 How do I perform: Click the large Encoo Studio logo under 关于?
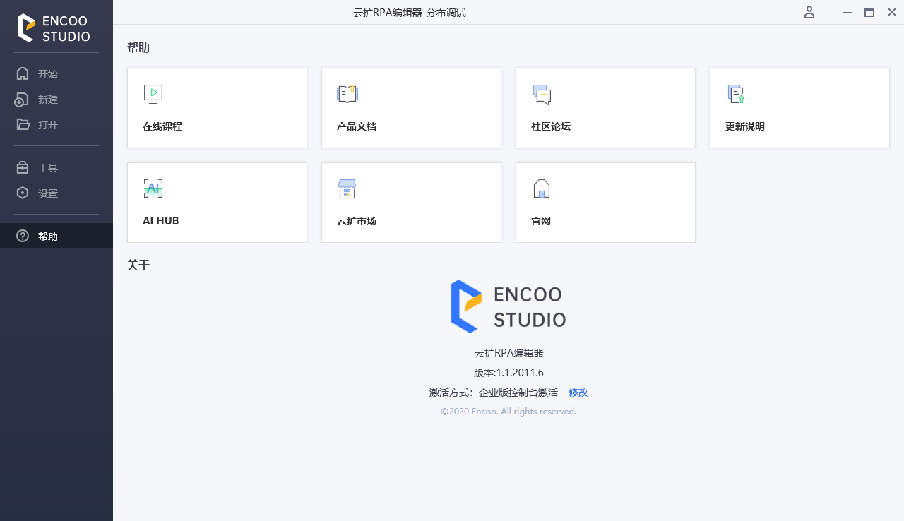(x=509, y=306)
